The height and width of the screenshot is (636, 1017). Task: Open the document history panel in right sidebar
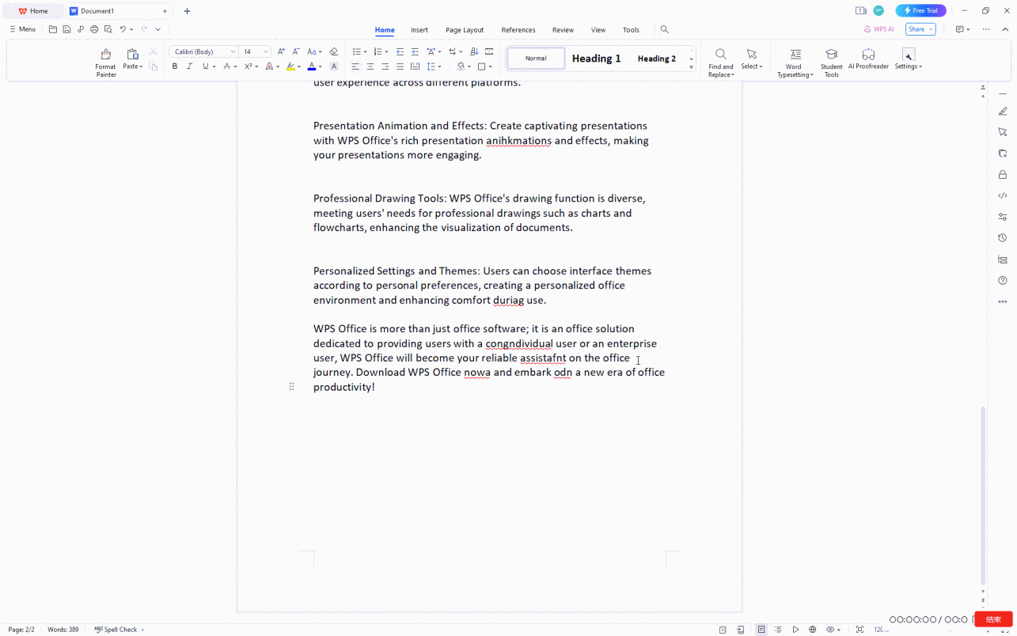click(1002, 237)
